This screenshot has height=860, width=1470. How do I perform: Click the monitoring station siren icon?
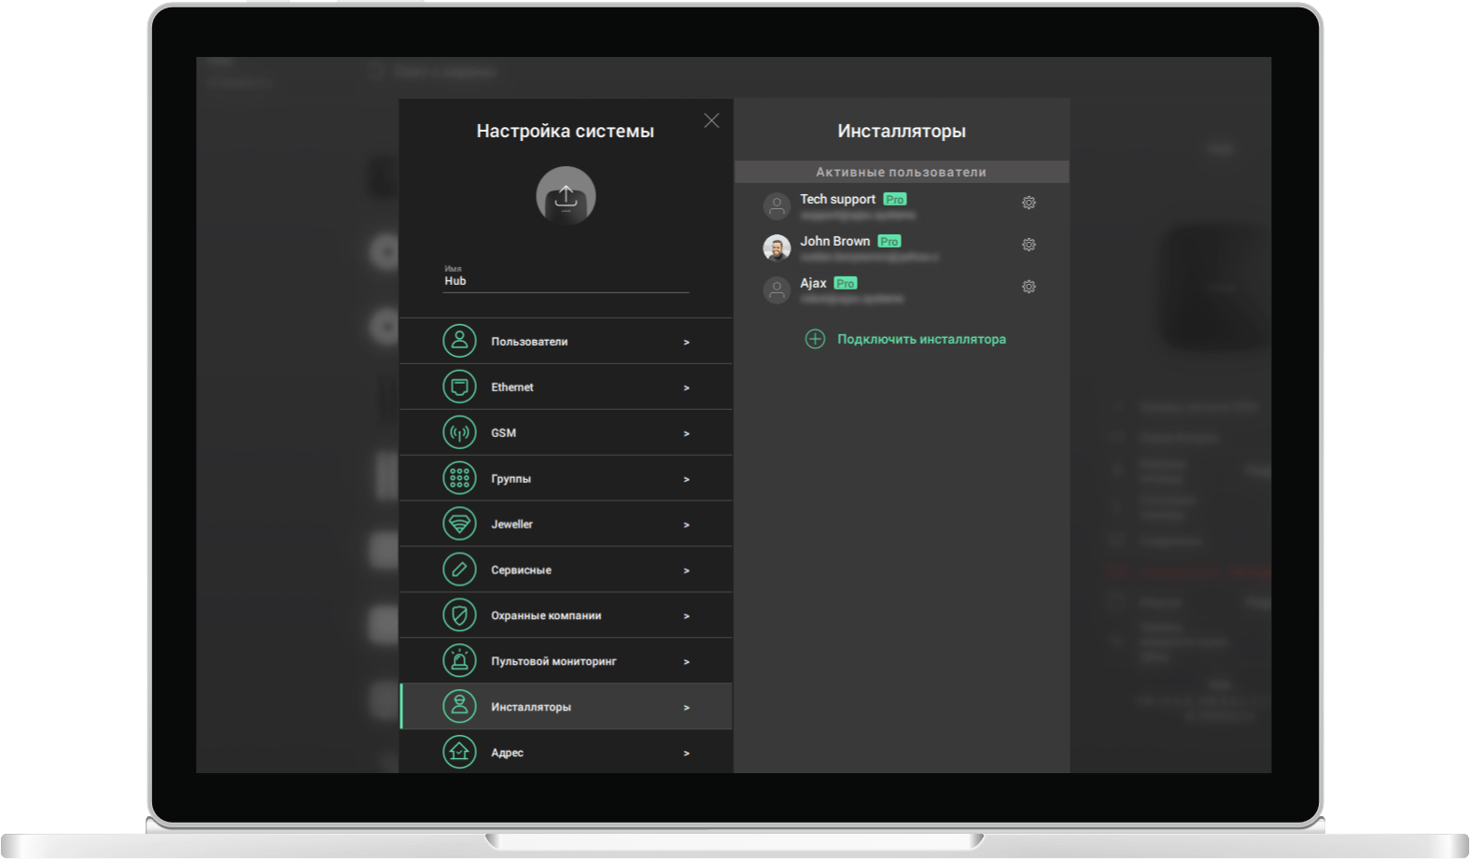[x=459, y=662]
